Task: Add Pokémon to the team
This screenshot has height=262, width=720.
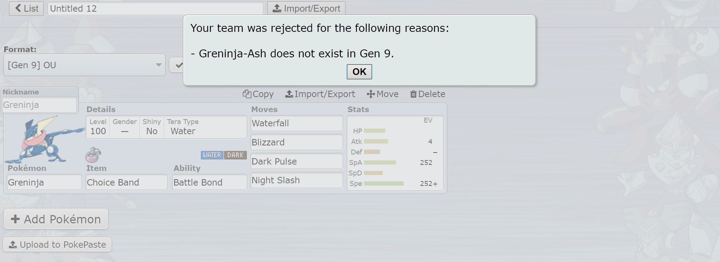Action: (x=56, y=219)
